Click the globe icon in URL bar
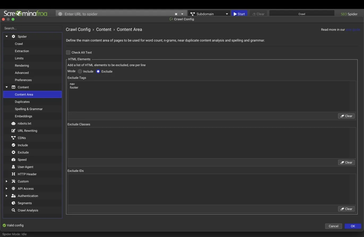 [x=60, y=14]
